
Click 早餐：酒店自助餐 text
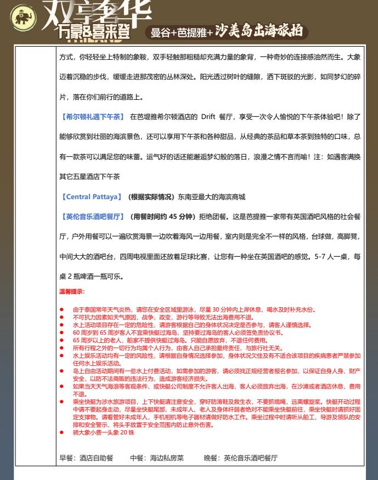click(86, 458)
